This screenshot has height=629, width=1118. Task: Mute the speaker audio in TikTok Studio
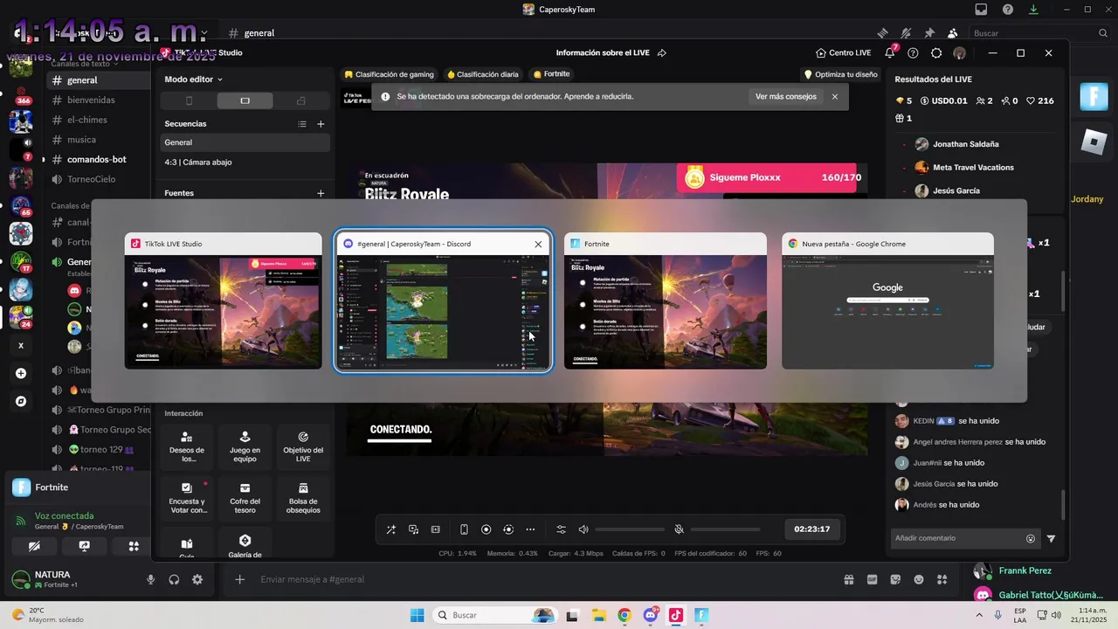583,529
